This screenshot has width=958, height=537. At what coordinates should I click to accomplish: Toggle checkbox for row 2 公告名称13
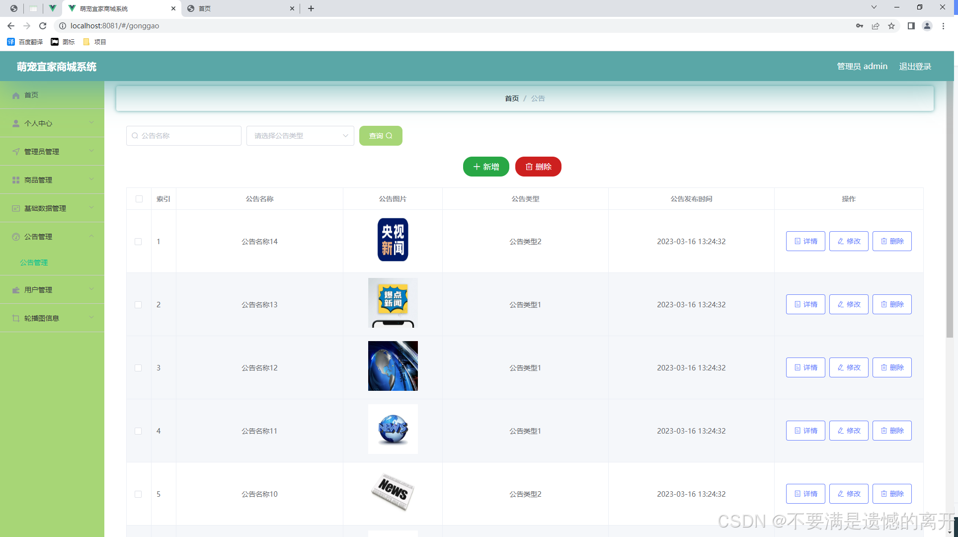click(138, 303)
